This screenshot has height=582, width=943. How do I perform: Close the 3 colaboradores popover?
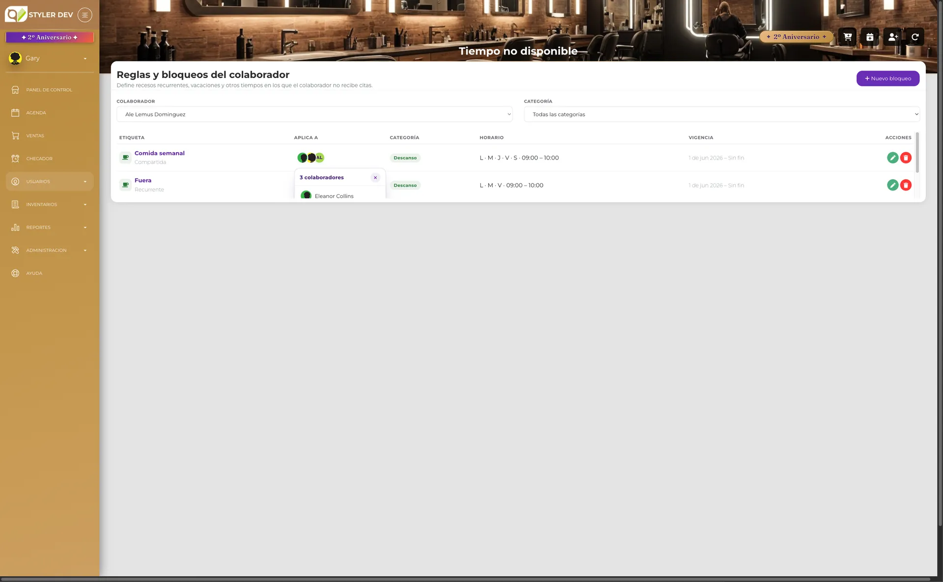point(375,178)
